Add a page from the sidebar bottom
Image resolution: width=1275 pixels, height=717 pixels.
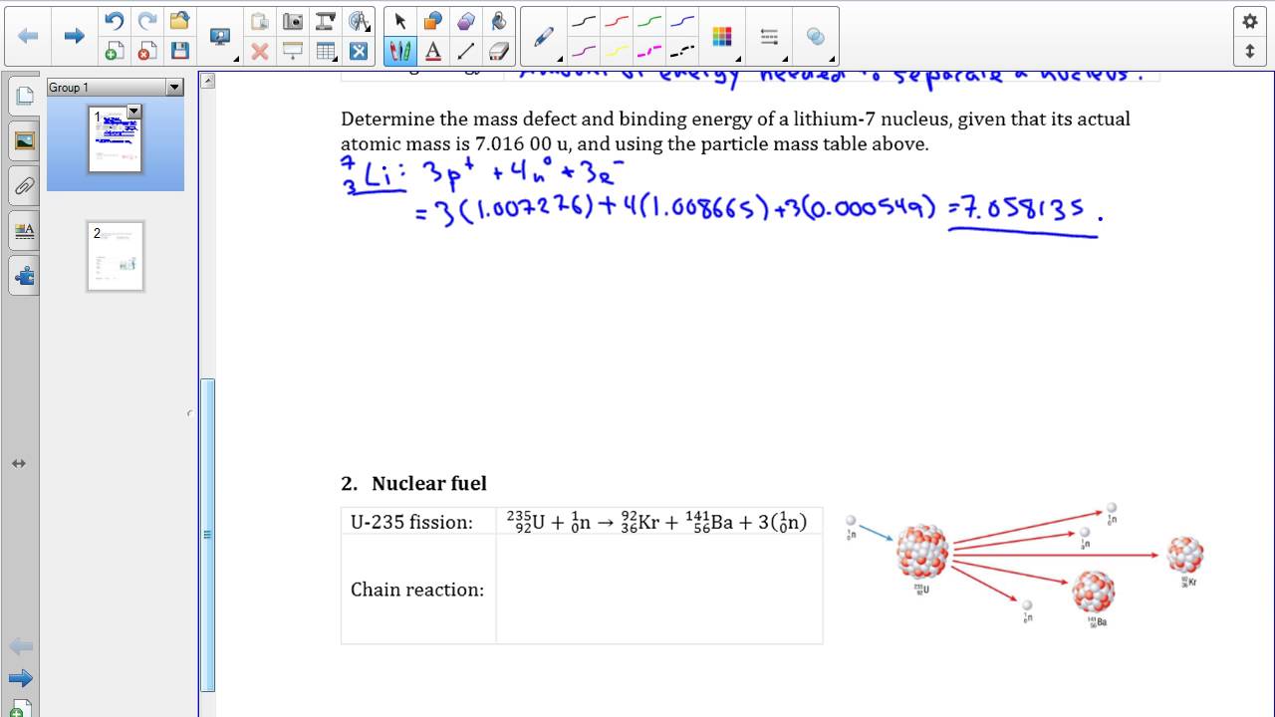[20, 709]
